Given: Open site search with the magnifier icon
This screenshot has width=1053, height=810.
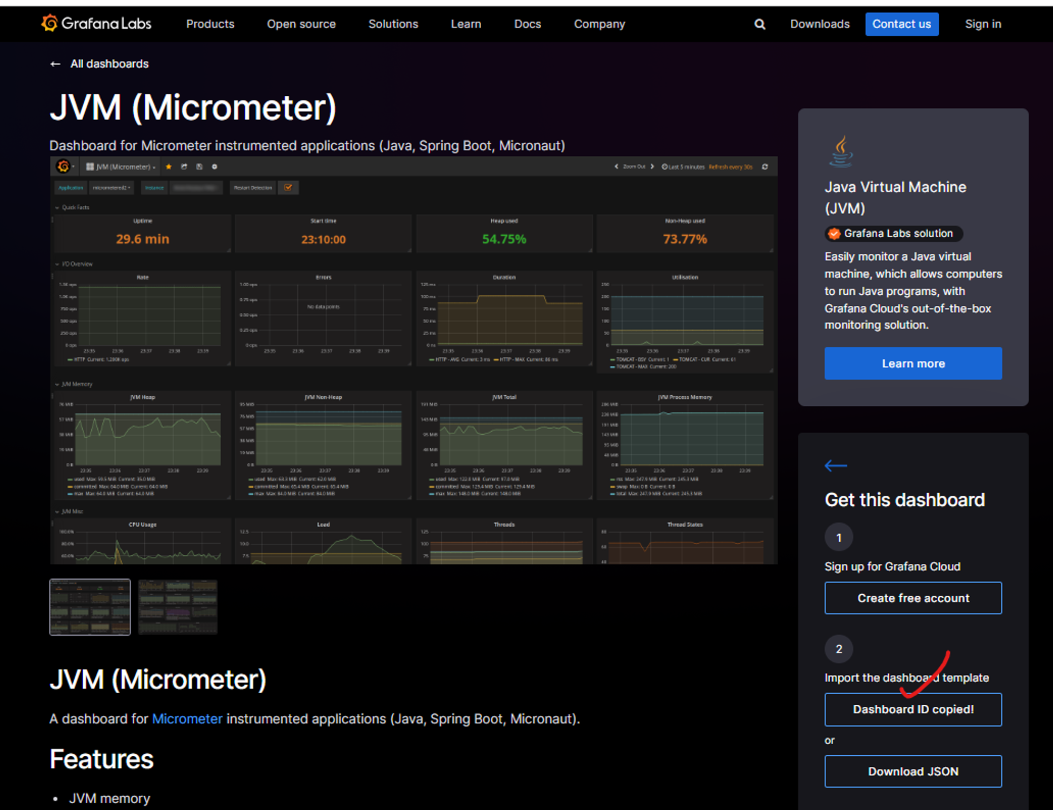Looking at the screenshot, I should coord(759,24).
